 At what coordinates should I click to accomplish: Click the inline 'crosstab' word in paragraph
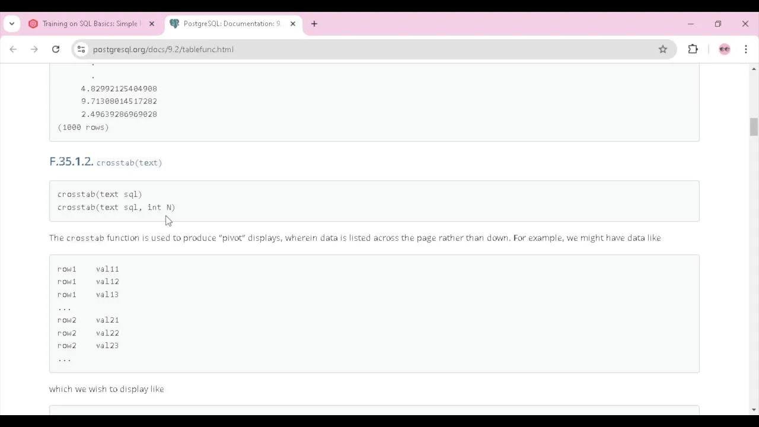tap(85, 238)
